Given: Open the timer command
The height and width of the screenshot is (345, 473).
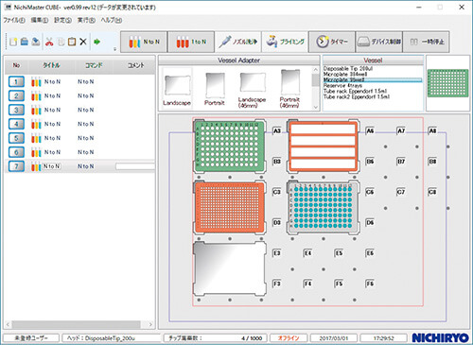Looking at the screenshot, I should (x=332, y=42).
